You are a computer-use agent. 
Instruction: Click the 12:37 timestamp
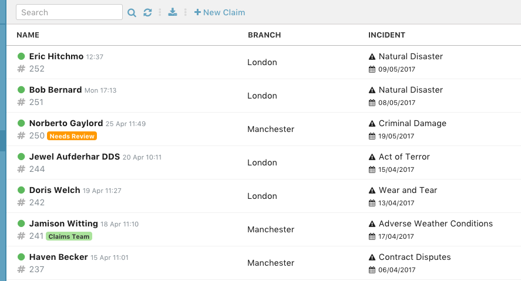click(x=95, y=57)
